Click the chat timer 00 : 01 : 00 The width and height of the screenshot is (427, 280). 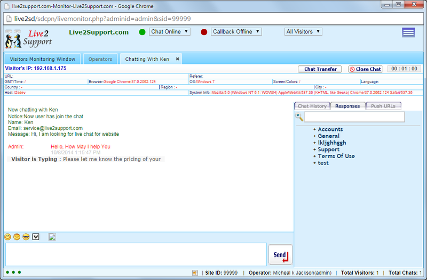[x=404, y=69]
